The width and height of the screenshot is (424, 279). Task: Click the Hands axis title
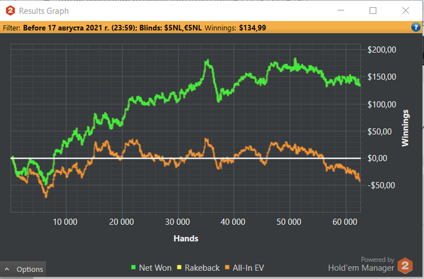click(186, 239)
